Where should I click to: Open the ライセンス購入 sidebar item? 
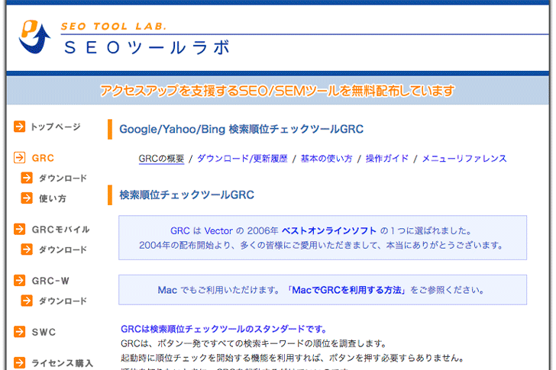tap(63, 363)
